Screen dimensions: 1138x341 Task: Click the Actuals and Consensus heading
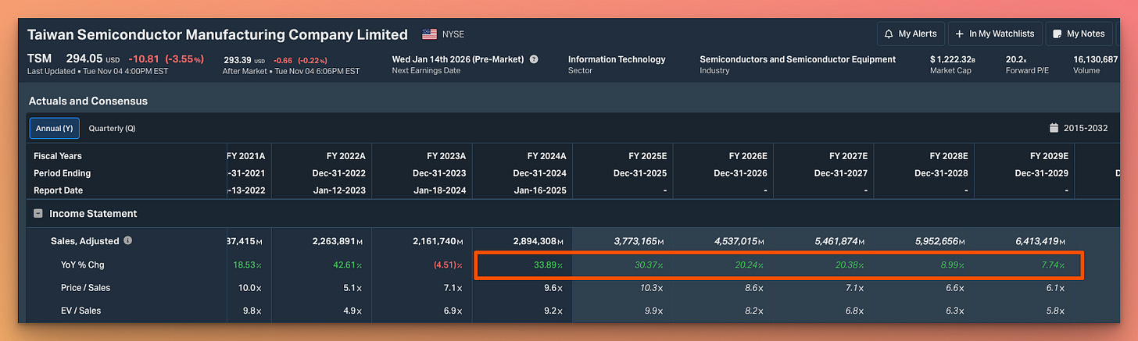[88, 101]
